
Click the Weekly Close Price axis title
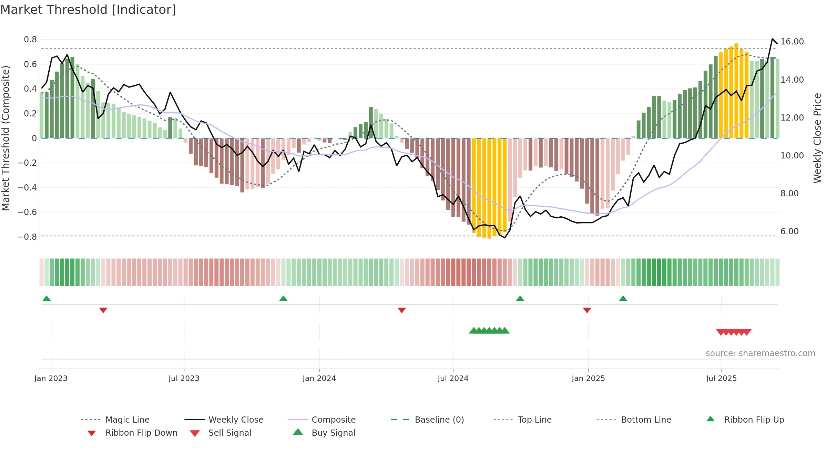[817, 138]
